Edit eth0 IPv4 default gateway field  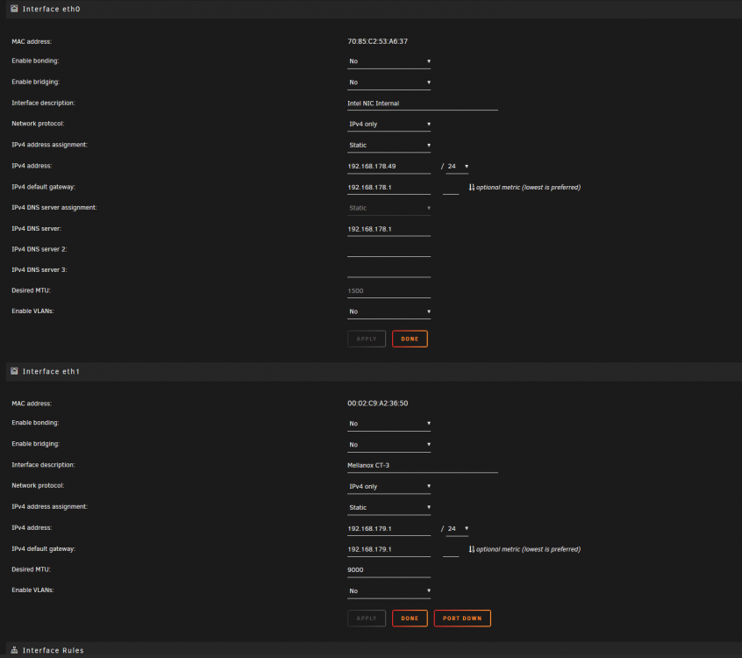click(x=389, y=188)
